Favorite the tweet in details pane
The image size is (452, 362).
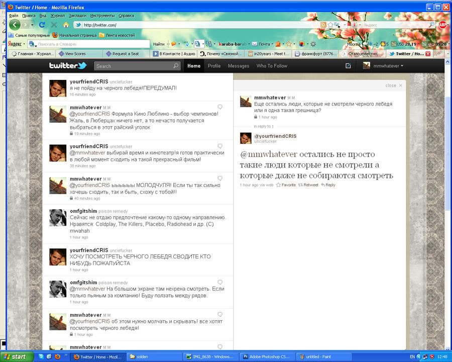(x=286, y=185)
